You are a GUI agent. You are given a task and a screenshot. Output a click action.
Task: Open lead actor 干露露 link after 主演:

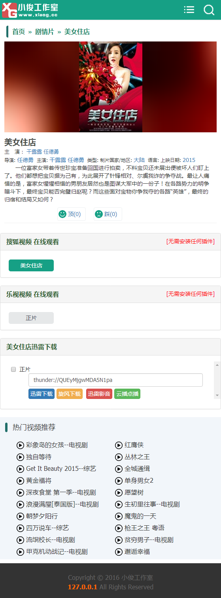click(x=58, y=160)
